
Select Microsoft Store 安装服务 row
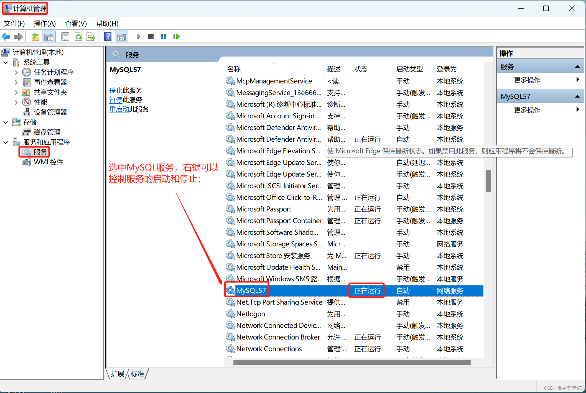354,256
